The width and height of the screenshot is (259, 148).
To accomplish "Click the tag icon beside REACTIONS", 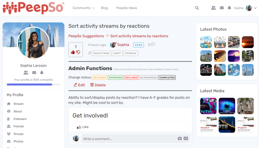I will [x=90, y=53].
